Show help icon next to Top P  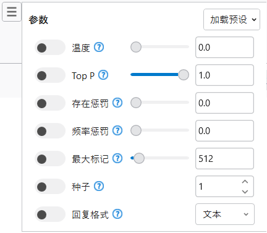(103, 75)
